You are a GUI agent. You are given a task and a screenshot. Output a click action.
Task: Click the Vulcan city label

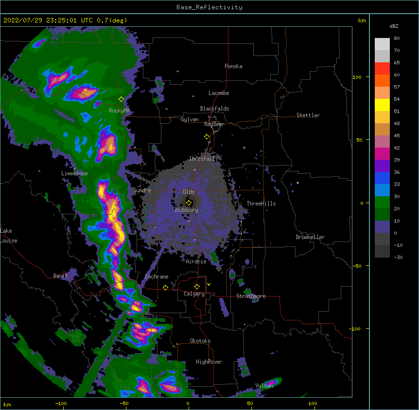264,386
